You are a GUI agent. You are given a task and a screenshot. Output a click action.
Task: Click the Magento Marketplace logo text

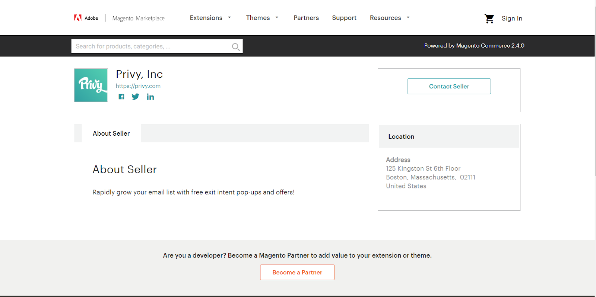(139, 18)
